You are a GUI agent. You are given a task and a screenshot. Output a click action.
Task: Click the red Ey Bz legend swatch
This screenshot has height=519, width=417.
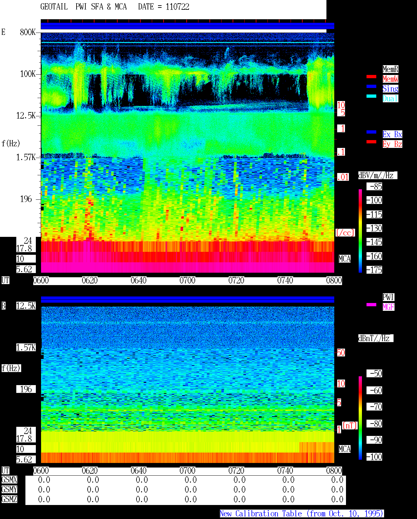click(371, 142)
